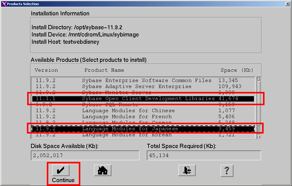Screen dimensions: 292x186
Task: Click the product list scroll down arrow
Action: pyautogui.click(x=259, y=137)
